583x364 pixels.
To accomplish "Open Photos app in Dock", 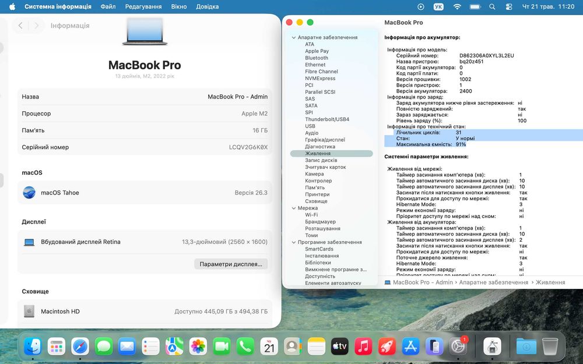I will pyautogui.click(x=198, y=347).
